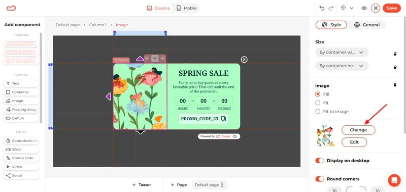Add a two equal columns layout
The width and height of the screenshot is (406, 192).
pyautogui.click(x=21, y=53)
